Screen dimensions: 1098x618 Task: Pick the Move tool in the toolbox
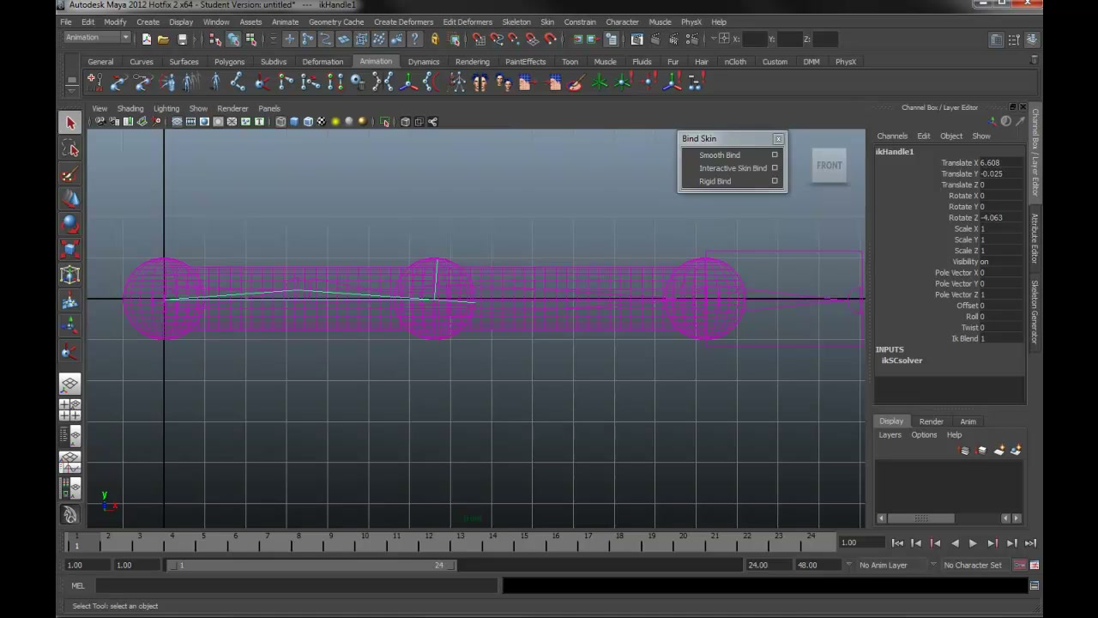pyautogui.click(x=70, y=199)
